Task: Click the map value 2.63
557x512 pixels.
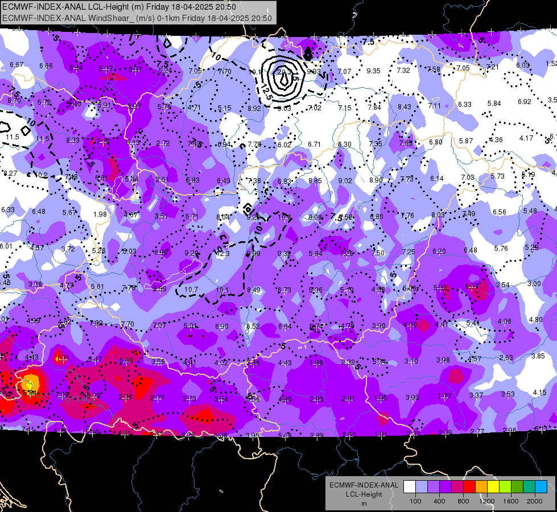Action: tap(506, 357)
